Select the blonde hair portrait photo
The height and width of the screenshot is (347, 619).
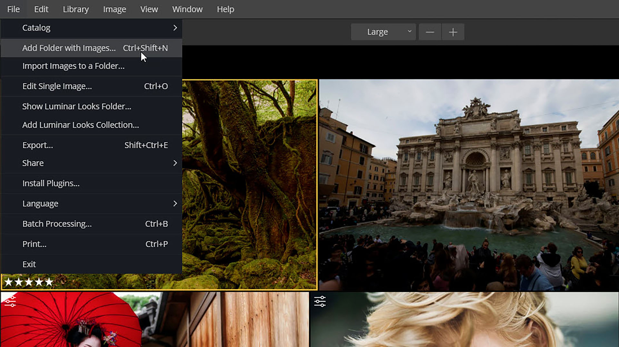[x=464, y=320]
